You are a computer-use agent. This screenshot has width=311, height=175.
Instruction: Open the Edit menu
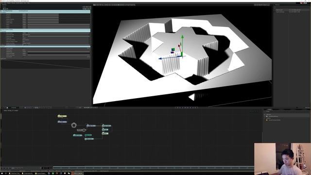tap(5, 3)
